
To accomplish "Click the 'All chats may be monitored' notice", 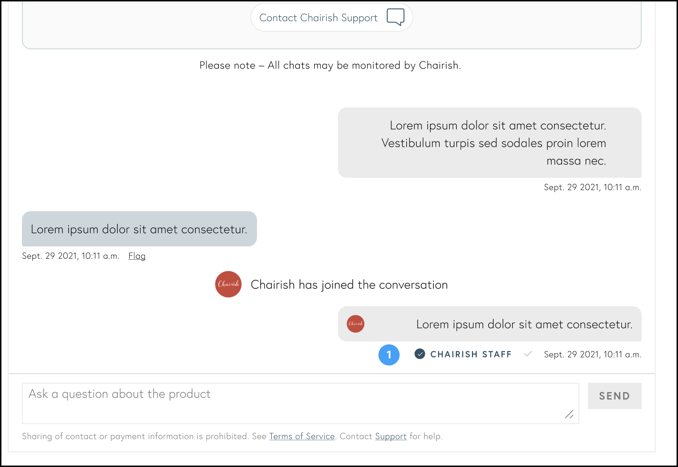I will click(330, 65).
